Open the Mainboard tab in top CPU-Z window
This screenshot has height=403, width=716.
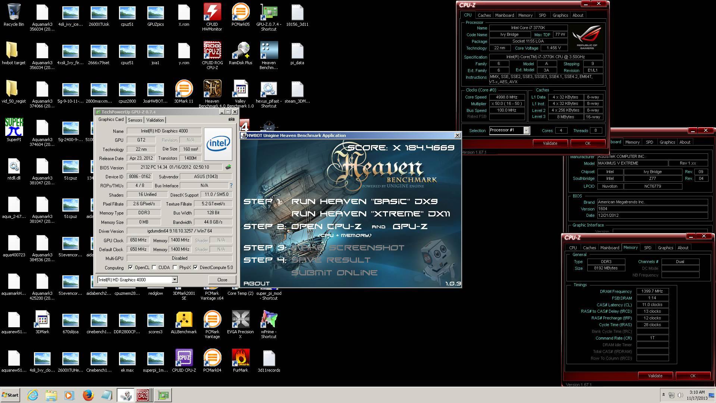pyautogui.click(x=504, y=15)
